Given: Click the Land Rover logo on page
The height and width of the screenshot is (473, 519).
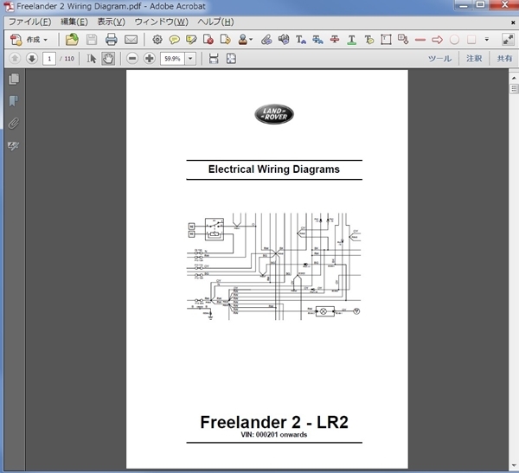Looking at the screenshot, I should pyautogui.click(x=274, y=114).
